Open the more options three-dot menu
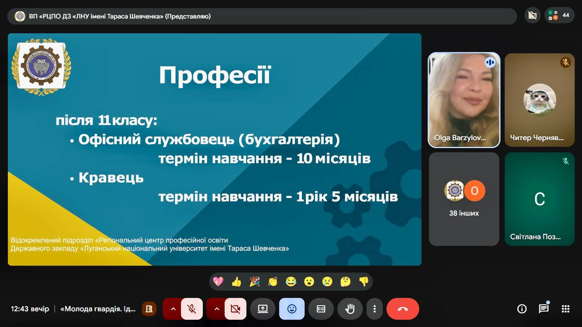The height and width of the screenshot is (327, 582). [374, 309]
